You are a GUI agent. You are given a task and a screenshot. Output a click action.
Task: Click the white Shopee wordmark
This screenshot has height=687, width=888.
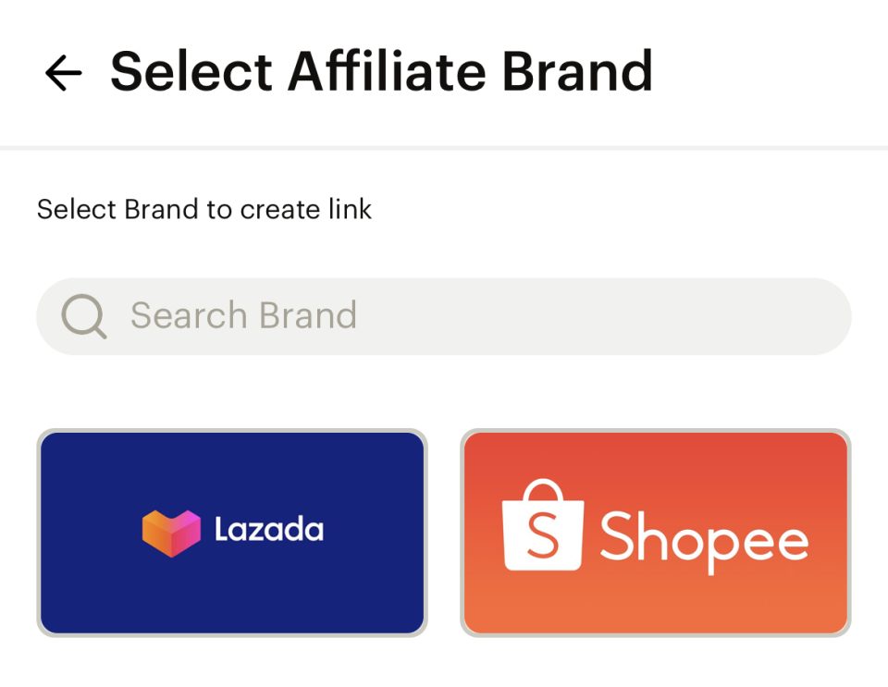704,541
